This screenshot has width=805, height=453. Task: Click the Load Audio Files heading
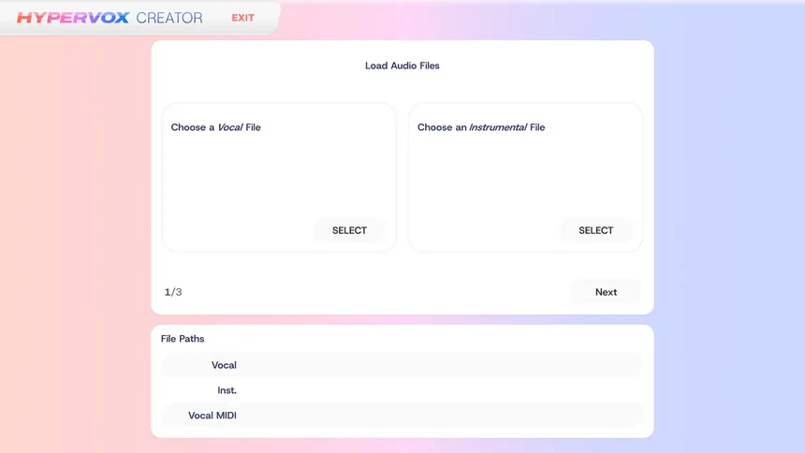coord(402,66)
